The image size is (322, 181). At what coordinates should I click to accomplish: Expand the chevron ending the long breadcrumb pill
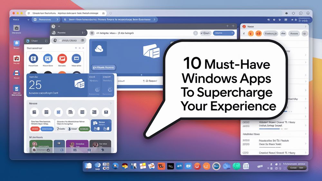(155, 20)
